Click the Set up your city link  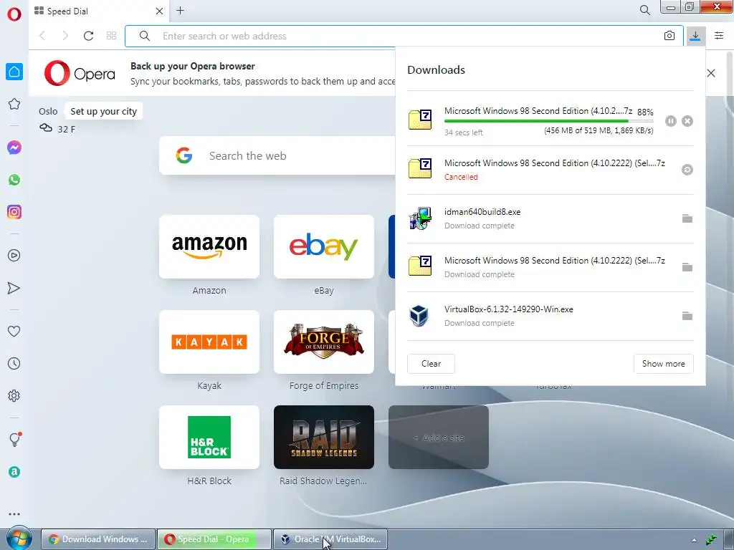(x=103, y=111)
